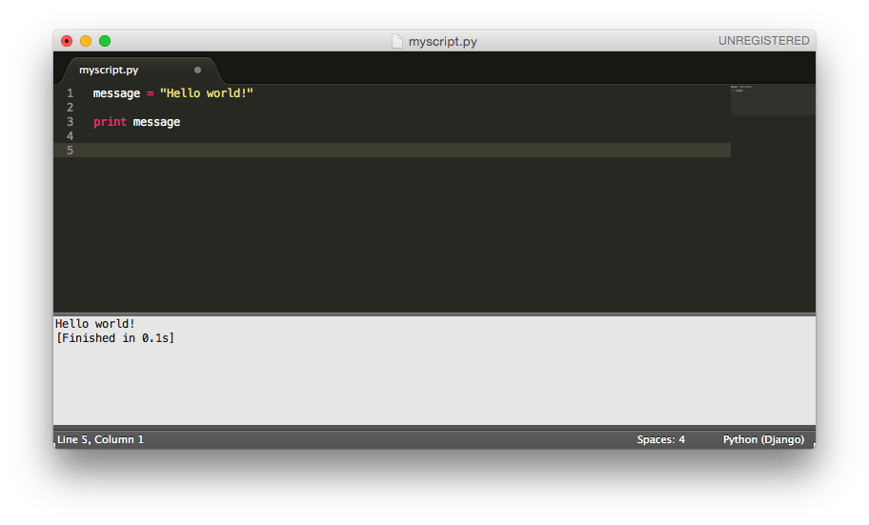Open the Python (Django) syntax menu

pyautogui.click(x=763, y=439)
